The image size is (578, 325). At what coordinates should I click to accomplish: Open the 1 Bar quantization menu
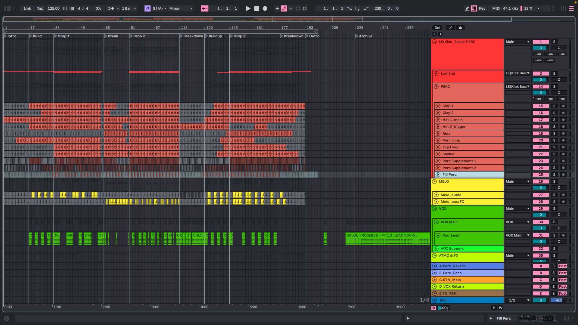129,8
